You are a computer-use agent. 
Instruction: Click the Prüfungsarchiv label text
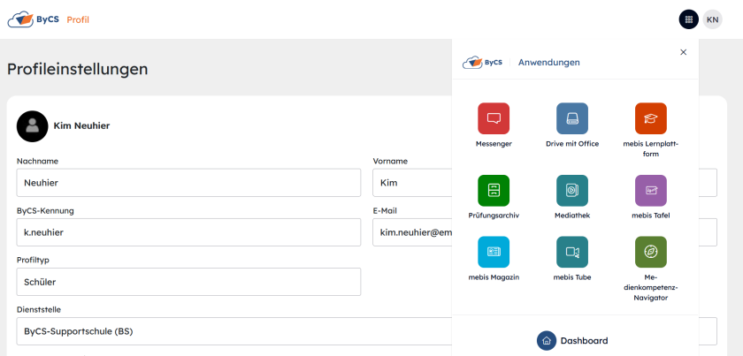pos(494,216)
